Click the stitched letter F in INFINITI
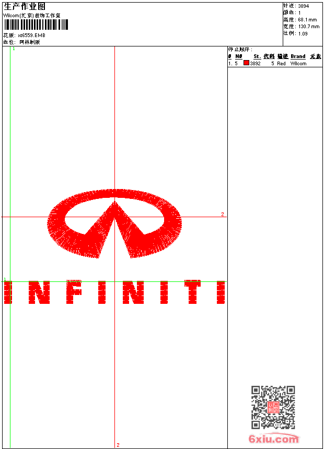 click(74, 292)
